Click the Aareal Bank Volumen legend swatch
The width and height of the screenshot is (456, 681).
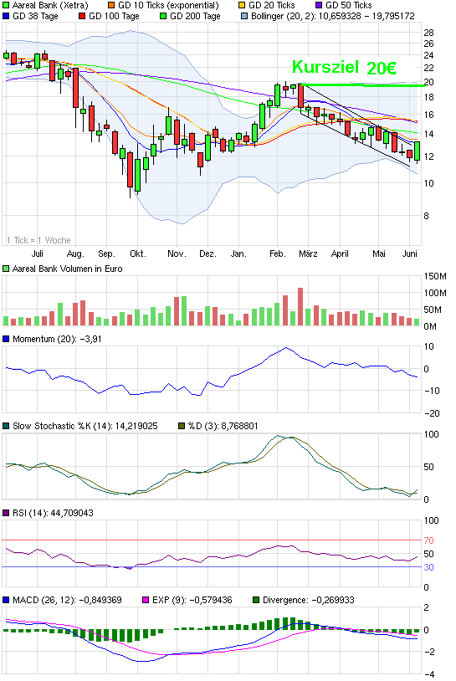point(6,269)
